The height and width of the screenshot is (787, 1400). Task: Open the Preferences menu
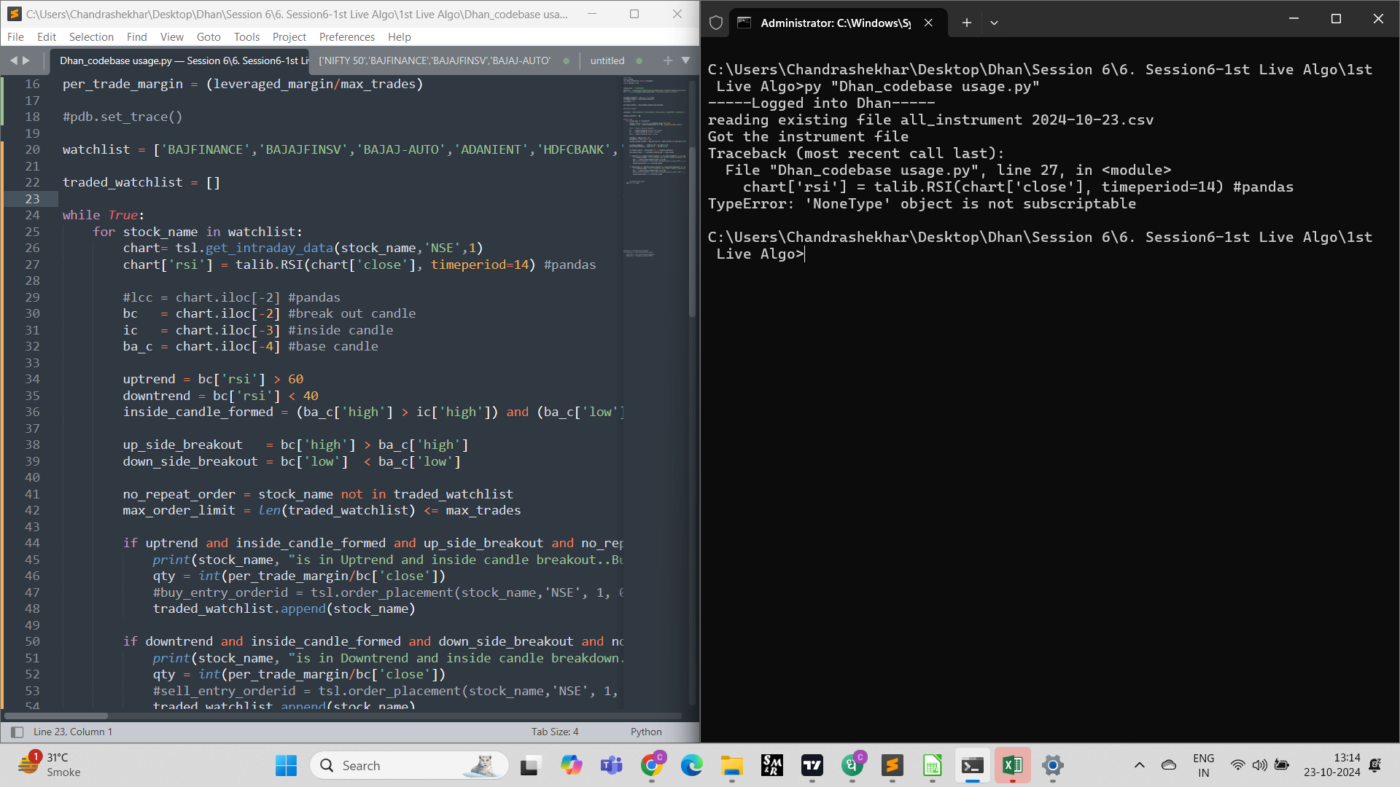tap(346, 36)
